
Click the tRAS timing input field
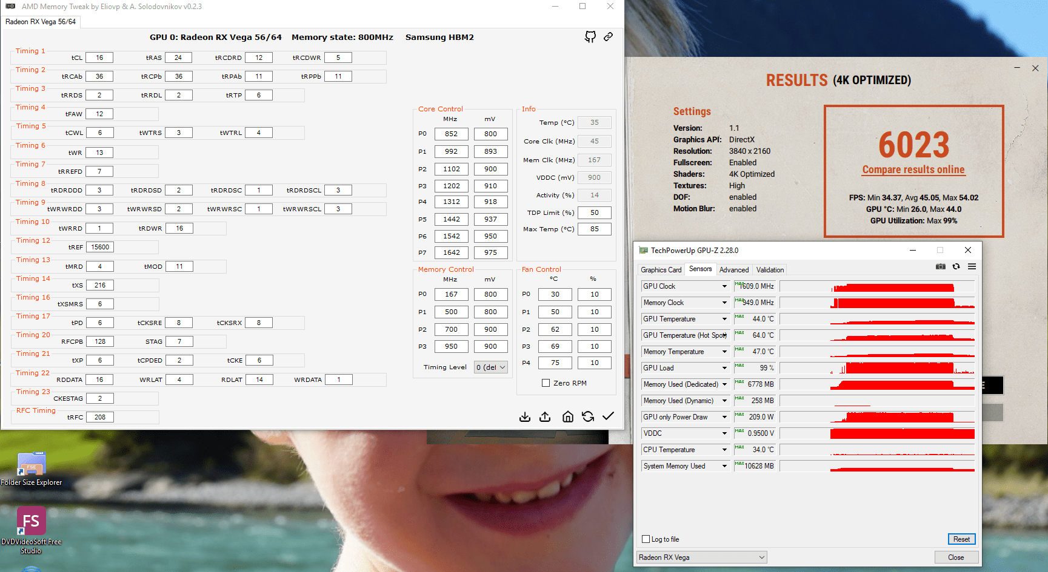178,58
